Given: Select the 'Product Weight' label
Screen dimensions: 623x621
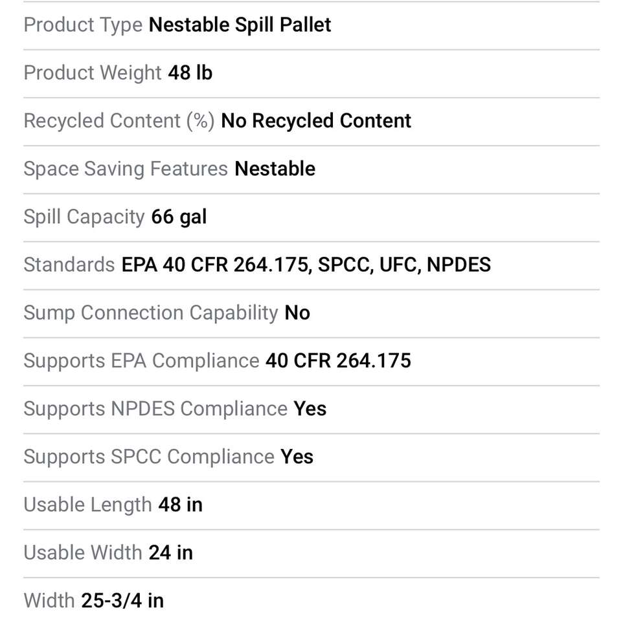Looking at the screenshot, I should pos(92,73).
